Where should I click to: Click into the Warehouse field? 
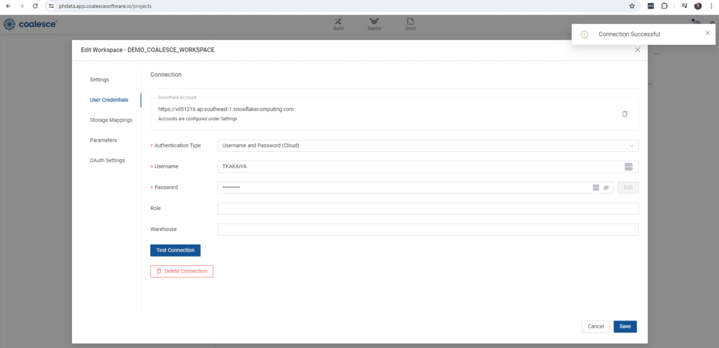point(428,230)
